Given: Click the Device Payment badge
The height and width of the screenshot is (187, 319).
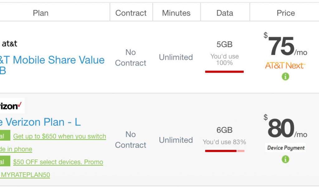Looking at the screenshot, I should [286, 148].
